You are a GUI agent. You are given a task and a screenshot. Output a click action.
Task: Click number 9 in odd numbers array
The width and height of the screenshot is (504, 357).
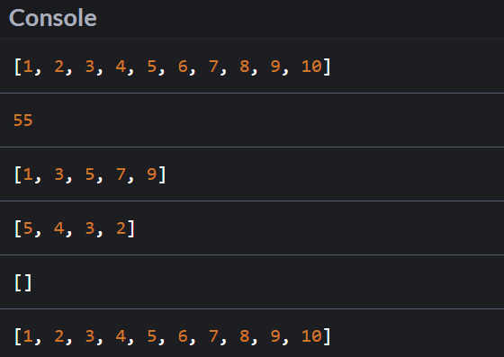(x=151, y=174)
